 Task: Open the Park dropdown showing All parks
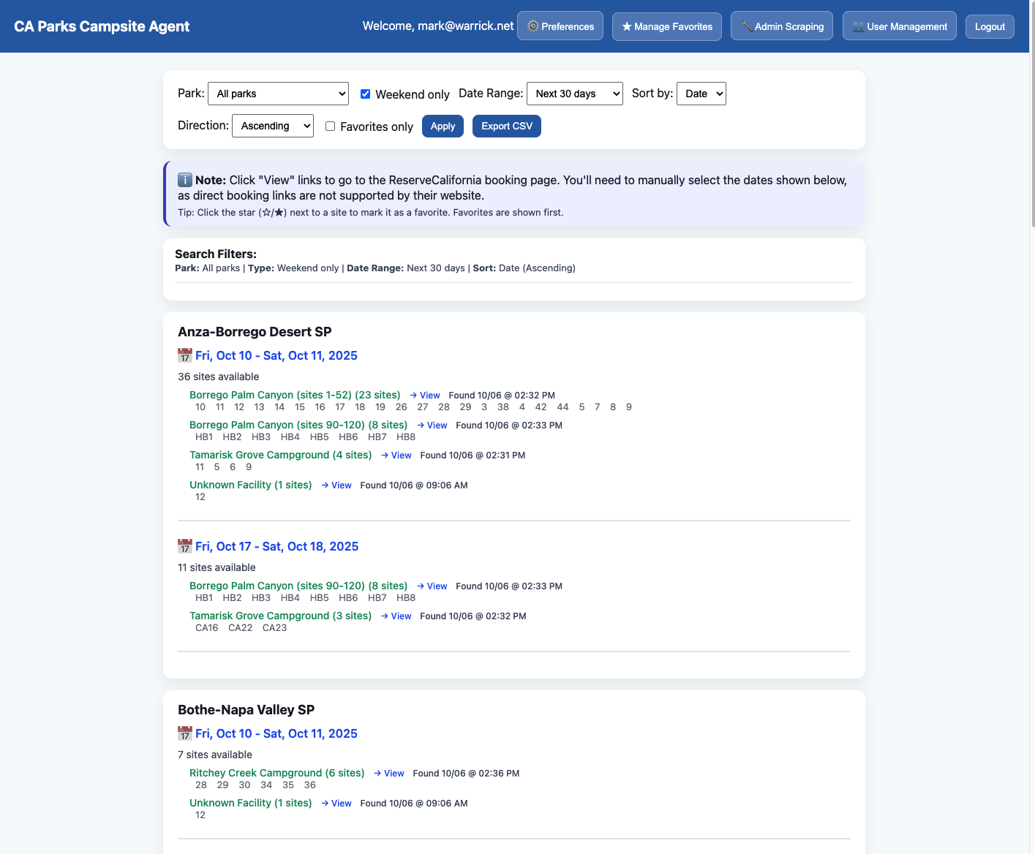click(x=279, y=94)
